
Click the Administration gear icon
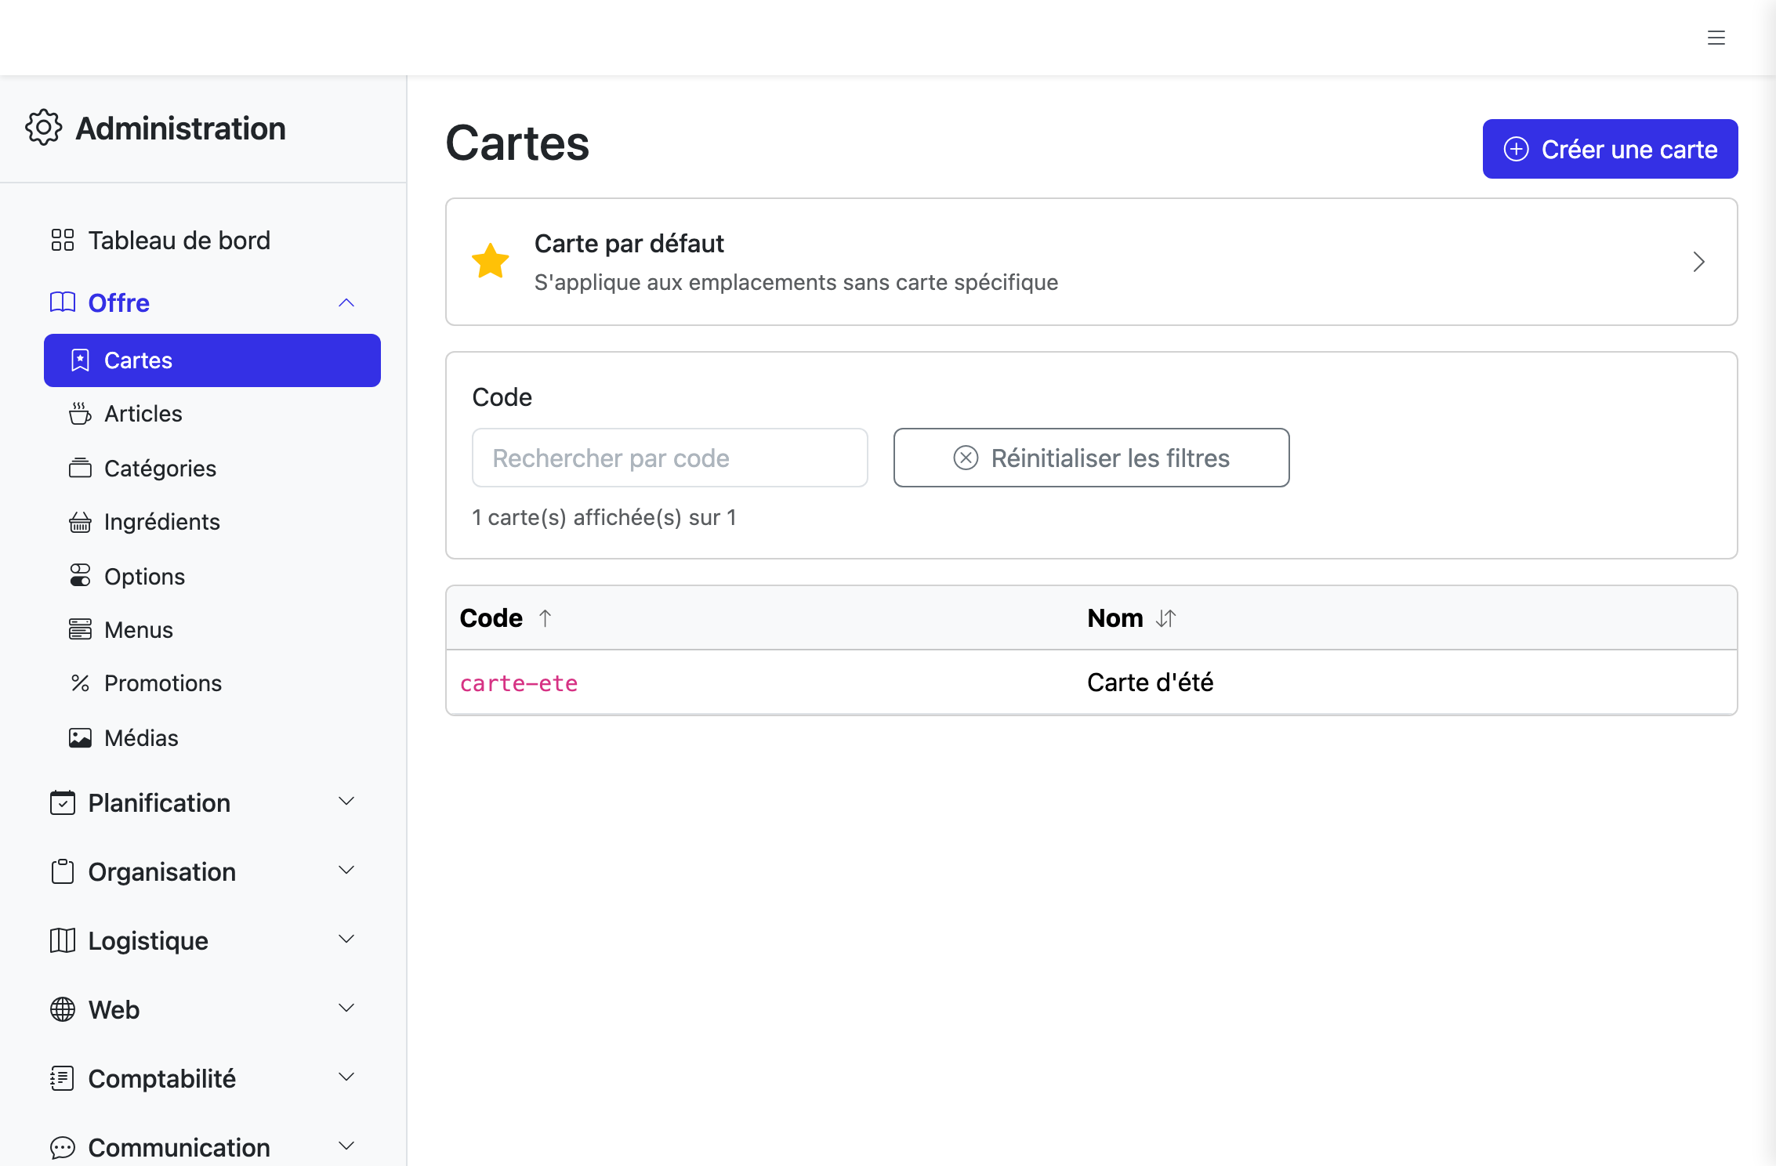[43, 128]
